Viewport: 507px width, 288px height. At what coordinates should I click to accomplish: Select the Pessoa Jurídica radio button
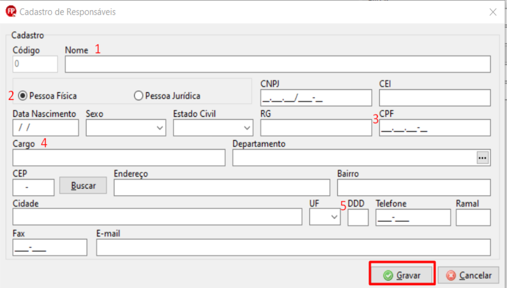point(138,95)
